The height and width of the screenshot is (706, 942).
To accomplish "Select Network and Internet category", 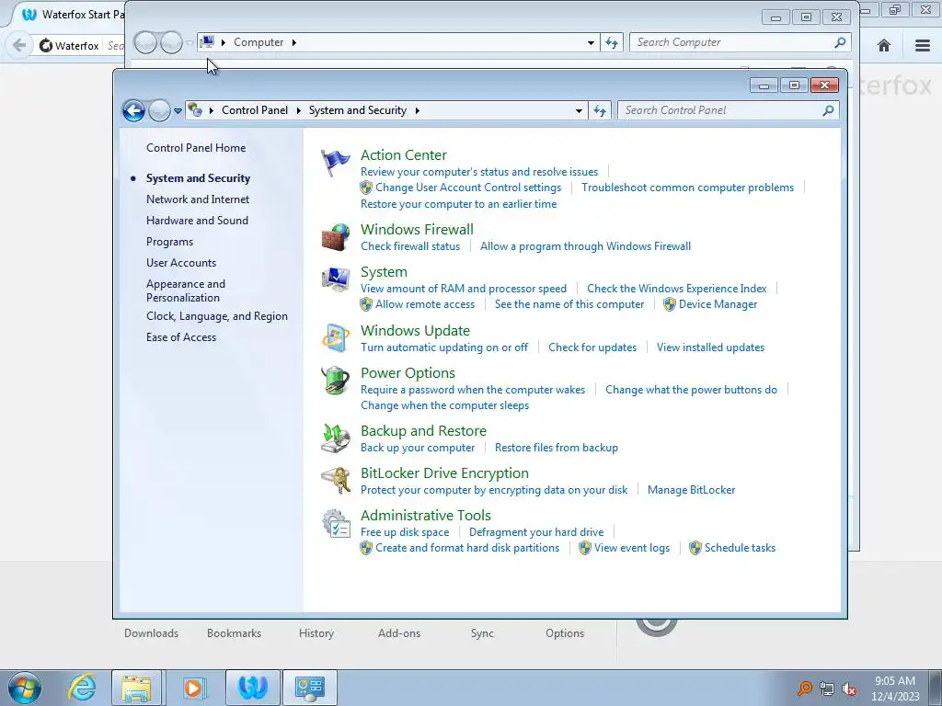I will click(198, 199).
